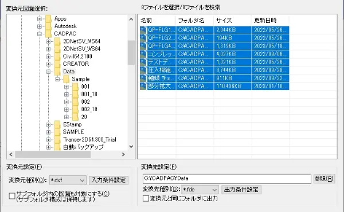The height and width of the screenshot is (212, 344).
Task: Open the 変換先種別 *.fde dropdown
Action: 200,190
